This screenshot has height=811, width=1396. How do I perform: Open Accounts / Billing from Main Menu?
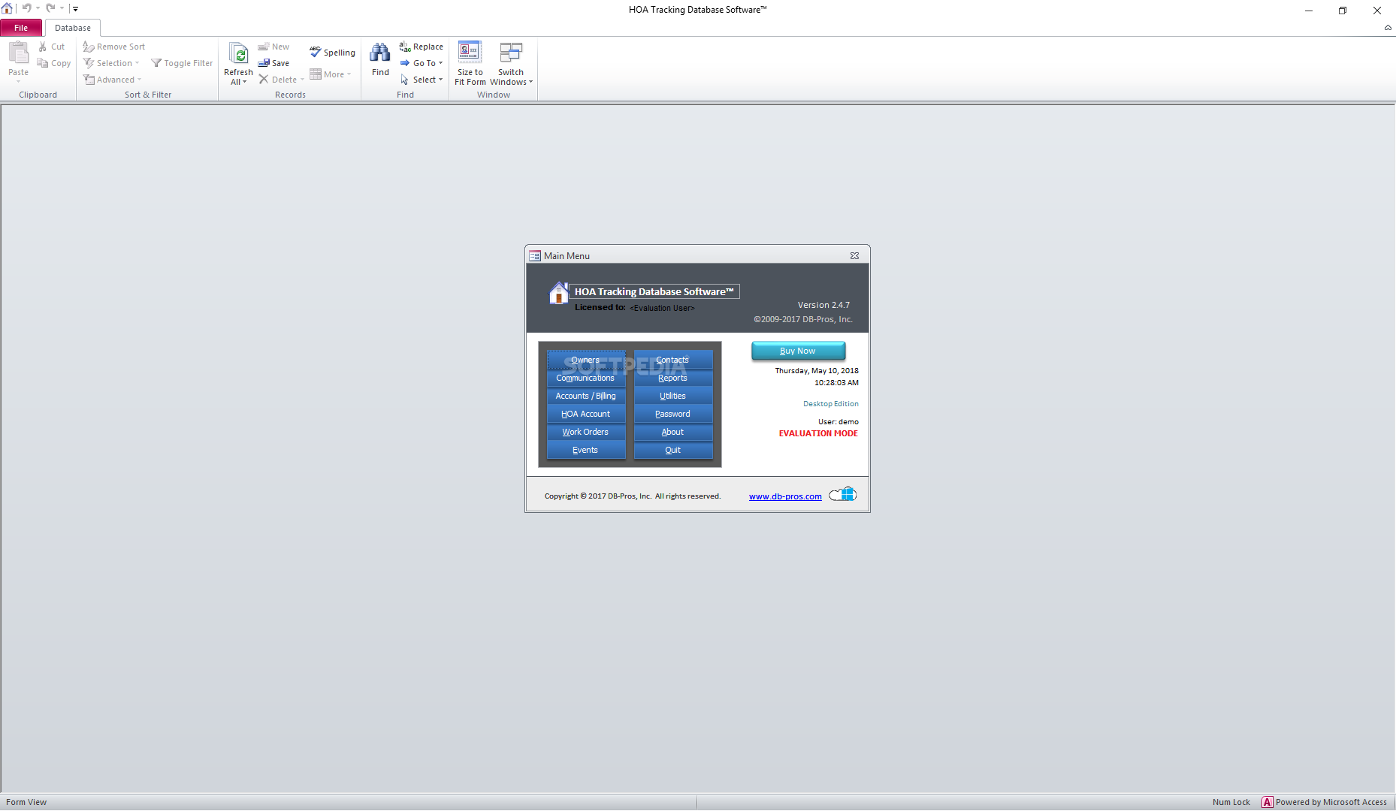pos(586,396)
